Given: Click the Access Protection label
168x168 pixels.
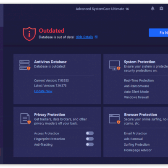Looking at the screenshot, I should [47, 133].
